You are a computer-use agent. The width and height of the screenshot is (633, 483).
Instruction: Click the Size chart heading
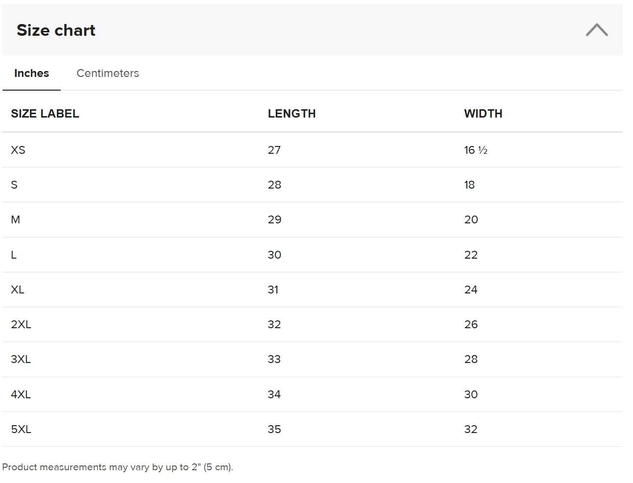tap(56, 30)
